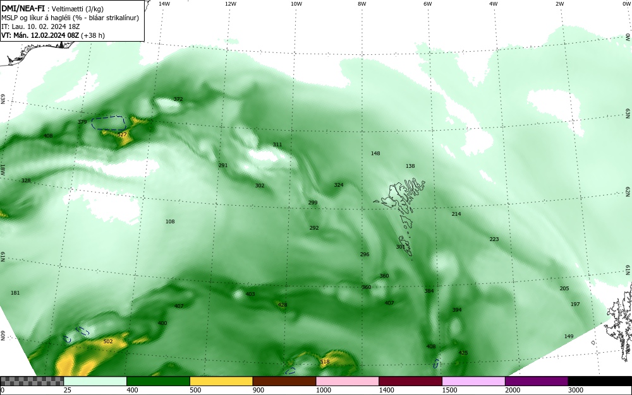Click the map value "223"
632x395 pixels.
(494, 239)
